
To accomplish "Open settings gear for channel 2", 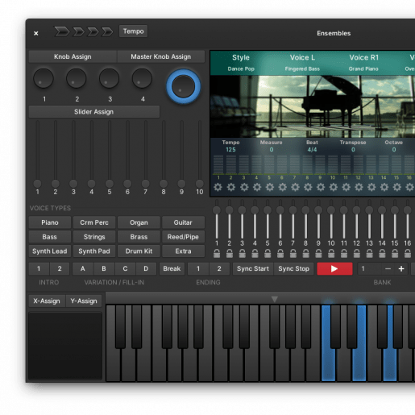I will (x=231, y=187).
